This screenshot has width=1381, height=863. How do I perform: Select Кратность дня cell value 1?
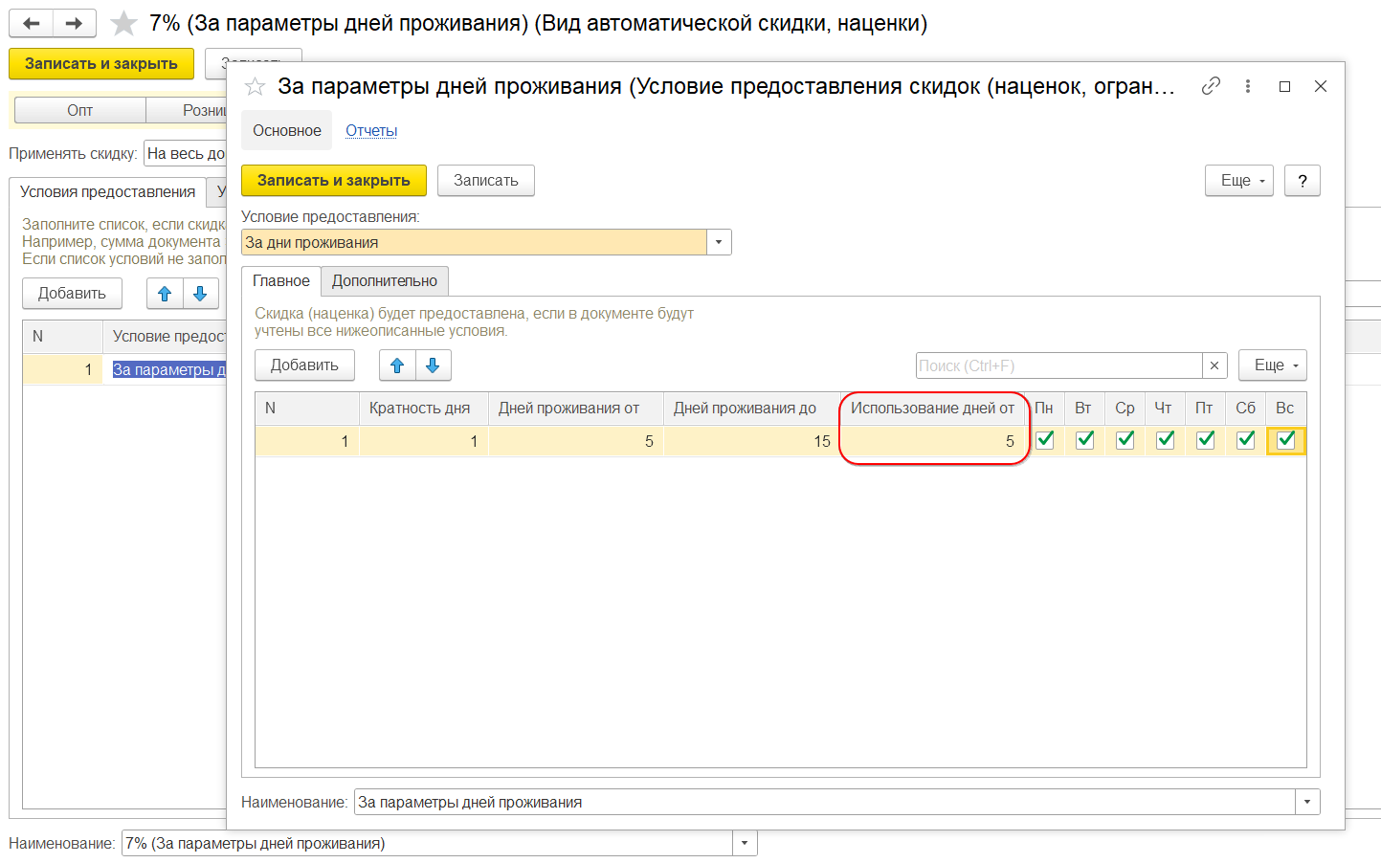coord(424,441)
